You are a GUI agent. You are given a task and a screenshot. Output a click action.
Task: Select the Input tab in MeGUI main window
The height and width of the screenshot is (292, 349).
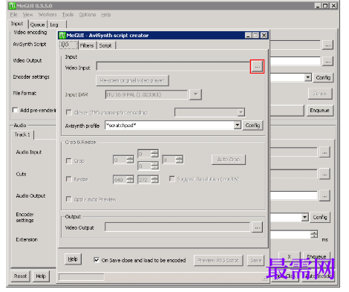pos(17,24)
